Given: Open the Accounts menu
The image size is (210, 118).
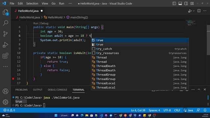Looking at the screenshot, I should (x=5, y=91).
